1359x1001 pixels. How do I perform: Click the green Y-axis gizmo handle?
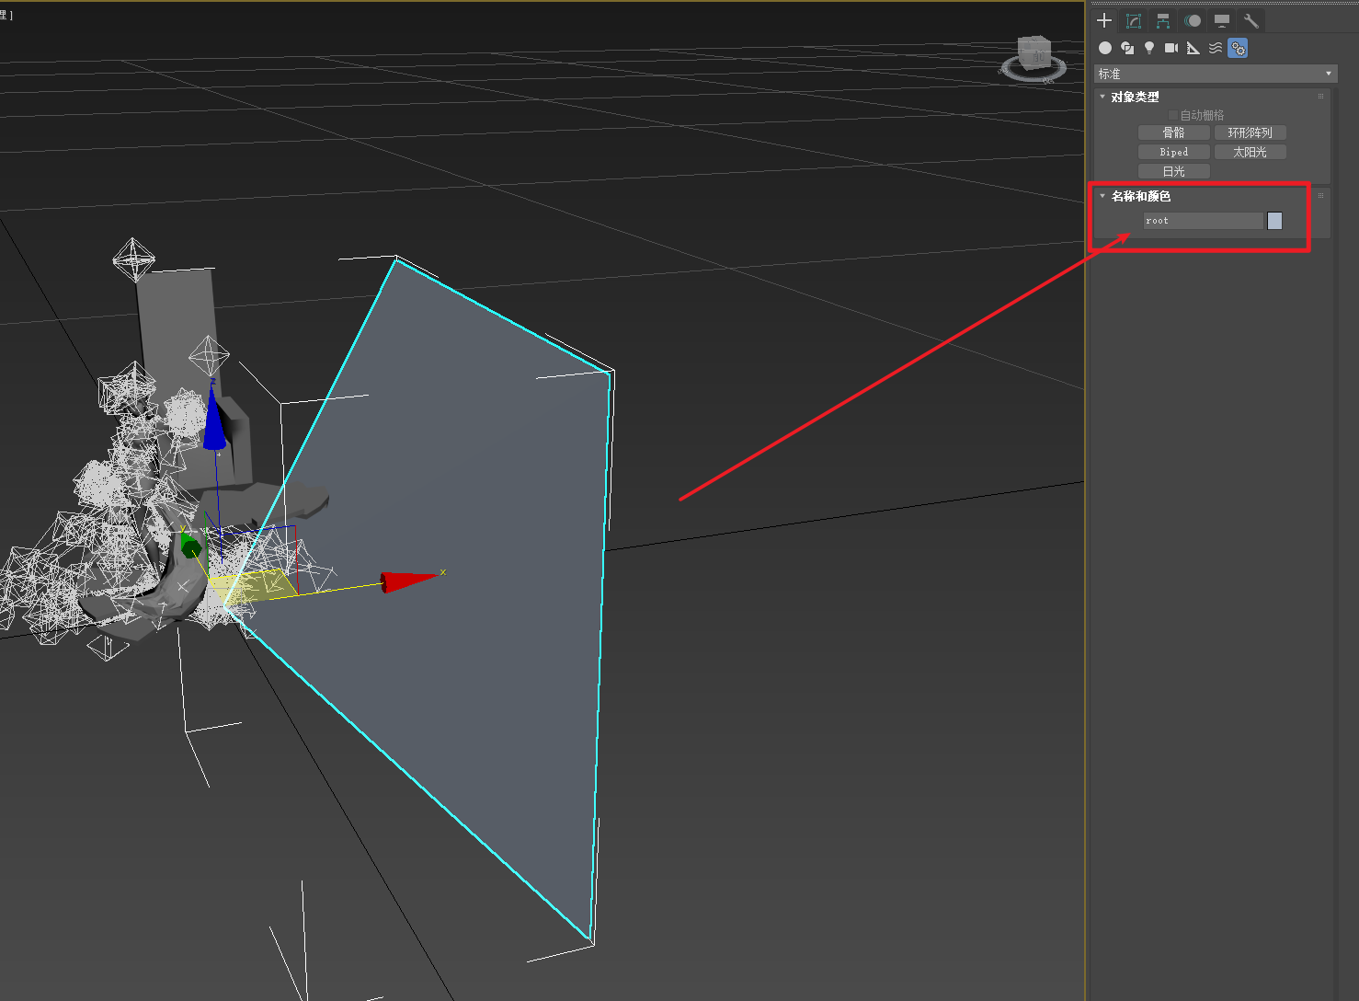click(x=191, y=547)
